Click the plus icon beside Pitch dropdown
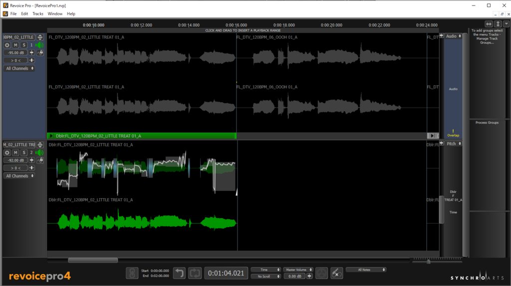 point(442,143)
